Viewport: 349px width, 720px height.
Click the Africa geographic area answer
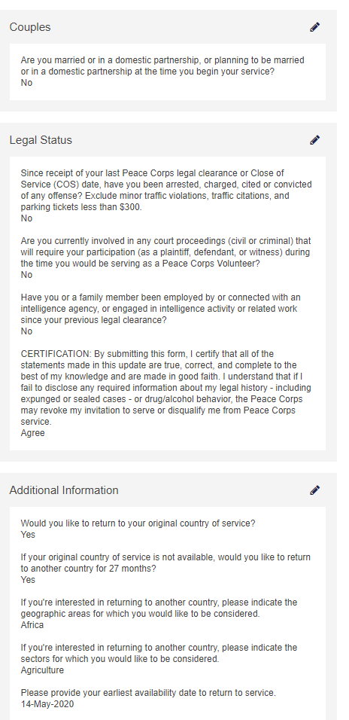point(32,625)
